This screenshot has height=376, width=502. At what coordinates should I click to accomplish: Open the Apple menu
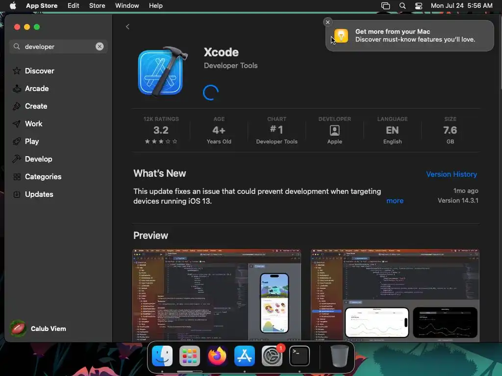point(13,6)
